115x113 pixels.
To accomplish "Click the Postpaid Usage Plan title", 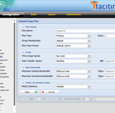I will [28, 21].
